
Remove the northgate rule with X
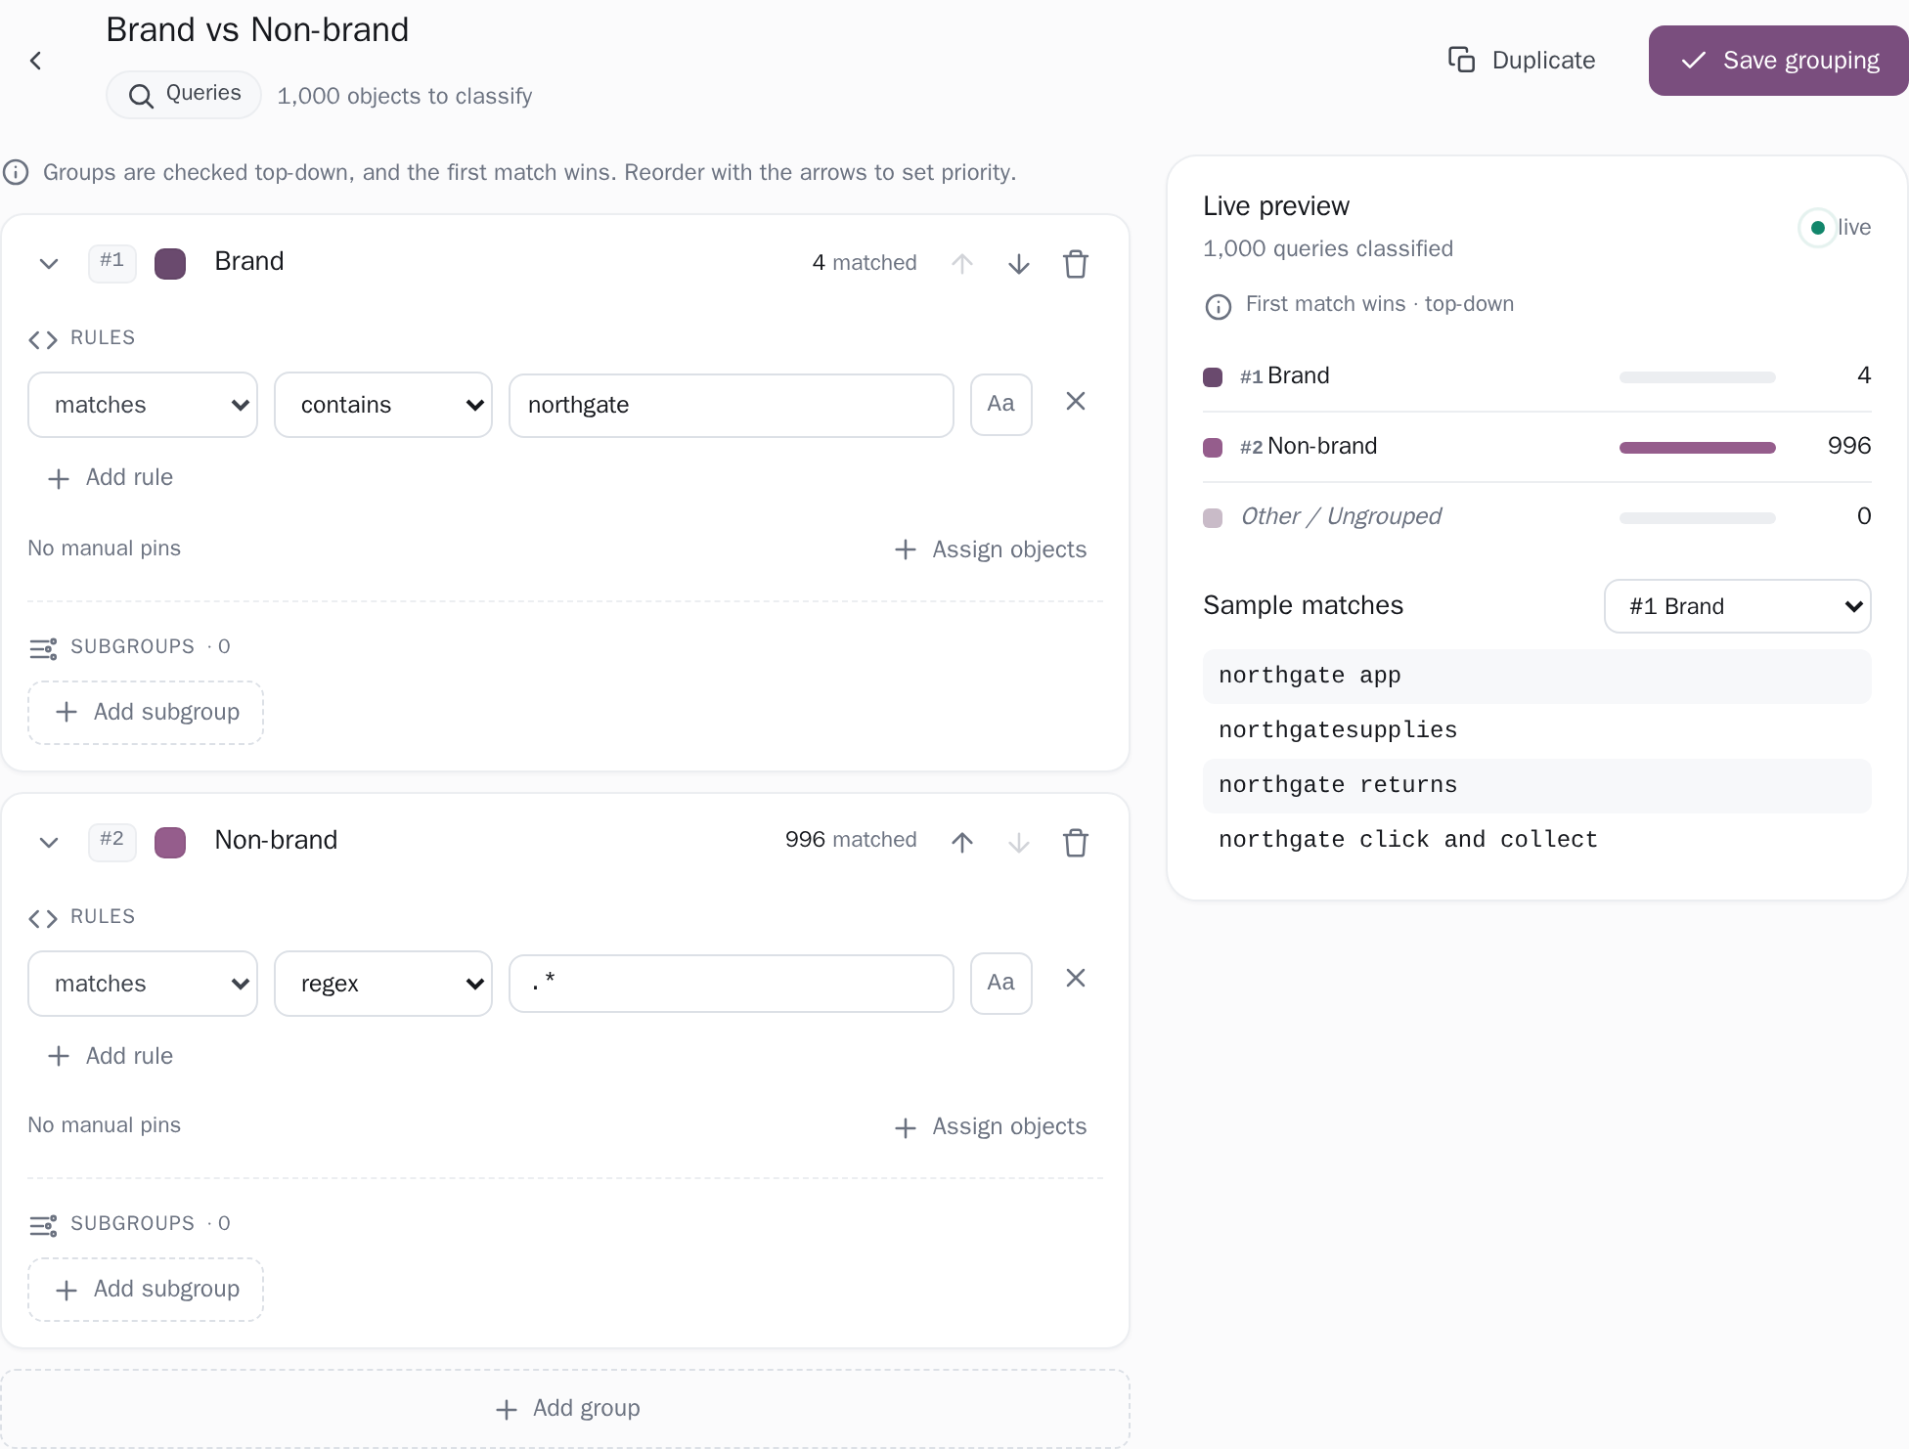pos(1076,402)
